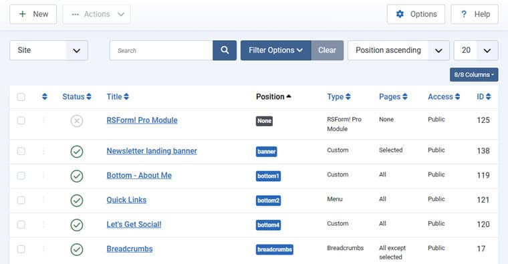The width and height of the screenshot is (508, 264).
Task: Open the Bottom - About Me link
Action: (x=139, y=175)
